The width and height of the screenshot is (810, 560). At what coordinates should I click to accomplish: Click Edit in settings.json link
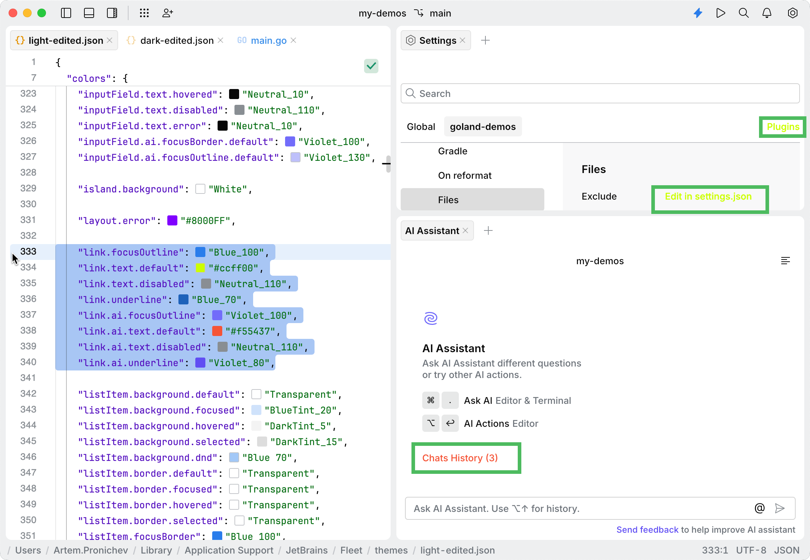tap(708, 197)
